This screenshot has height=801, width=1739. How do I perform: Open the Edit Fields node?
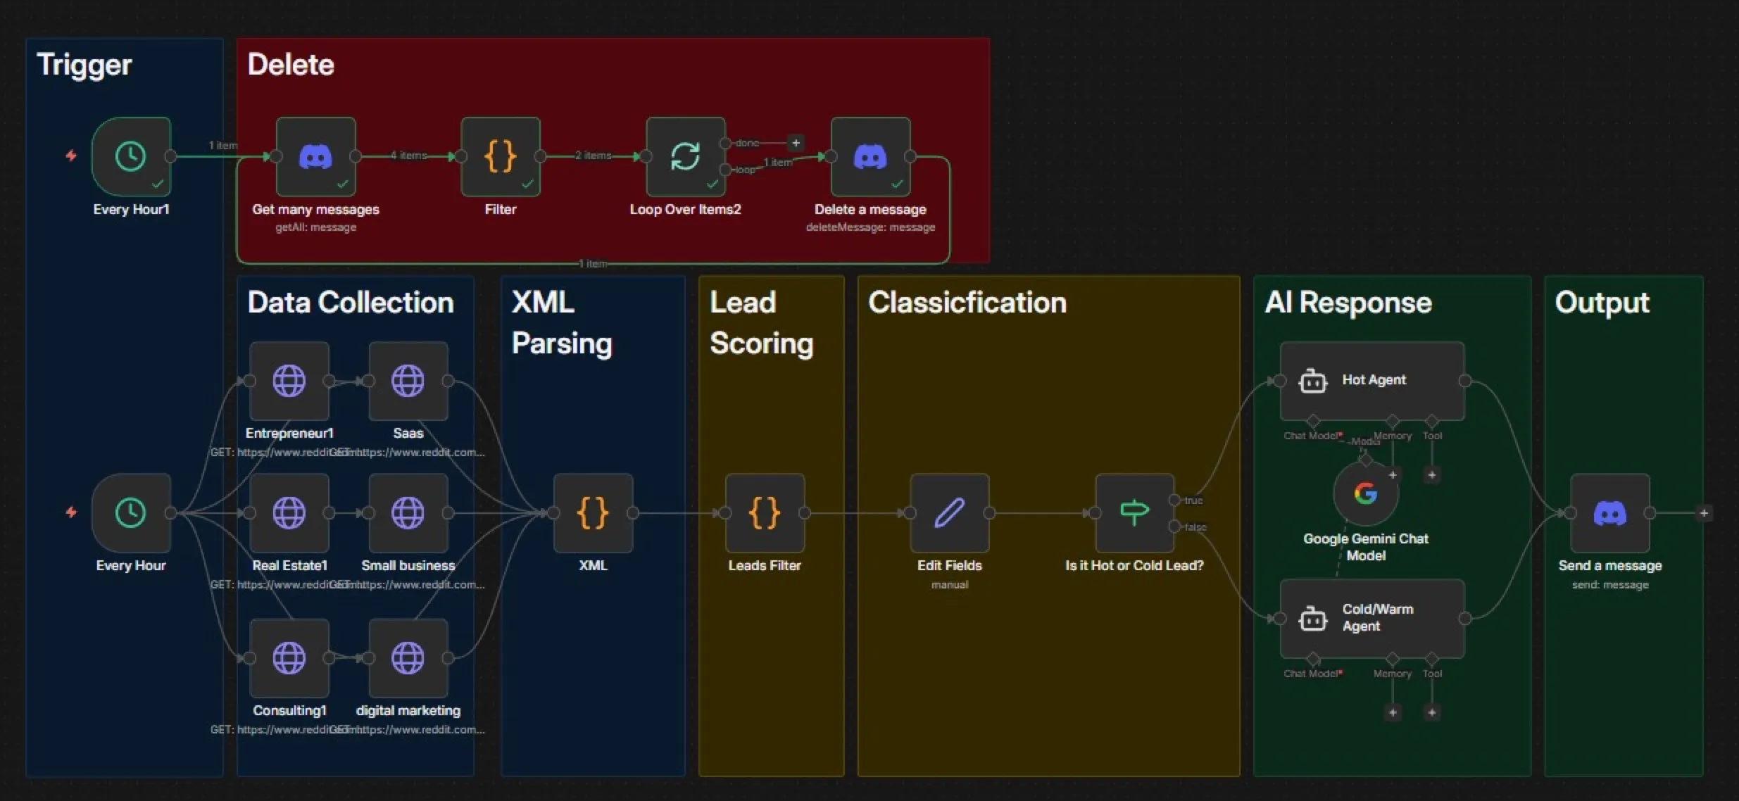click(950, 512)
